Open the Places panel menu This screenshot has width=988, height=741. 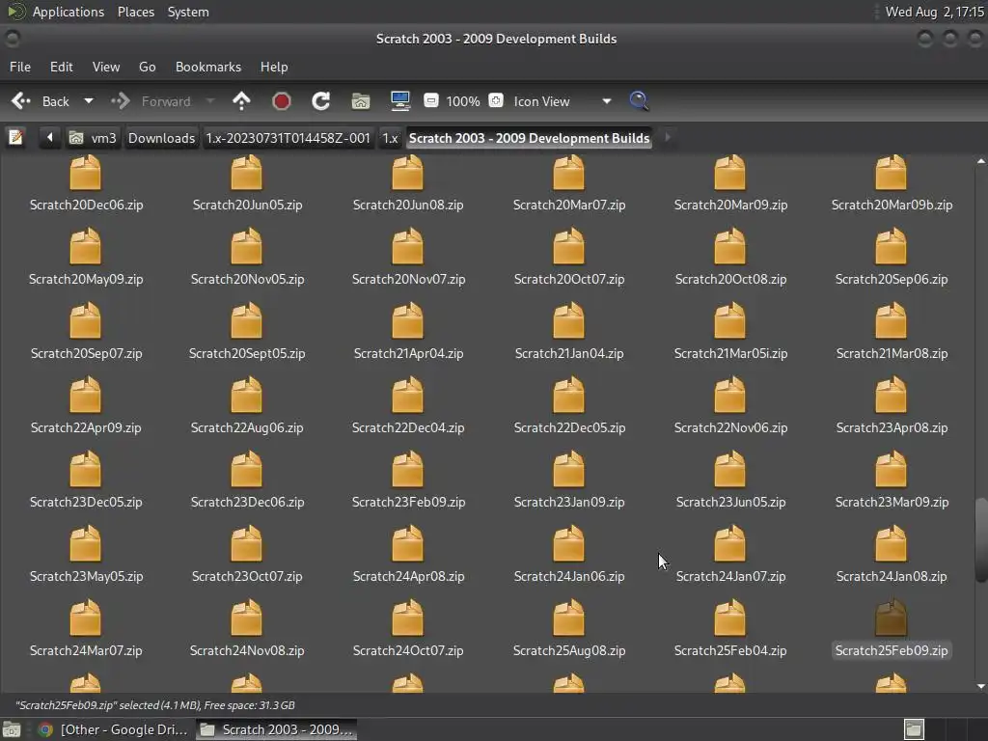(x=136, y=12)
